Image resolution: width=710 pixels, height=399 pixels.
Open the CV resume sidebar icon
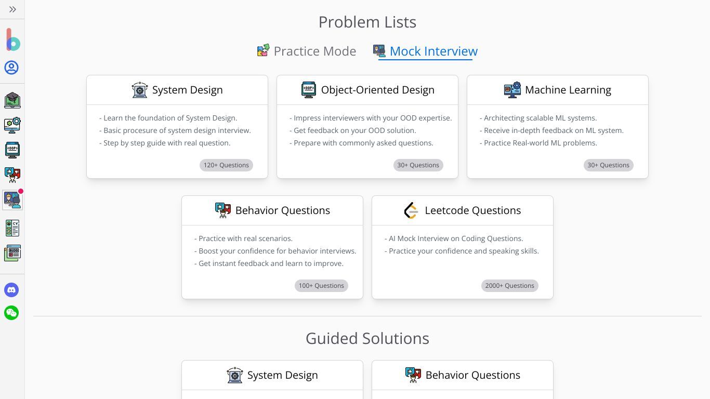point(12,228)
